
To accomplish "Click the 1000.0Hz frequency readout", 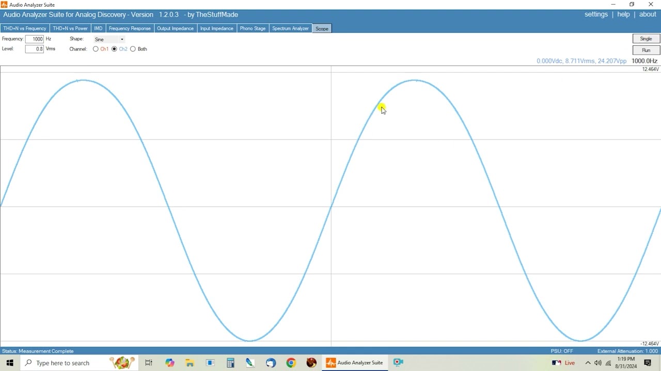I will pyautogui.click(x=644, y=61).
